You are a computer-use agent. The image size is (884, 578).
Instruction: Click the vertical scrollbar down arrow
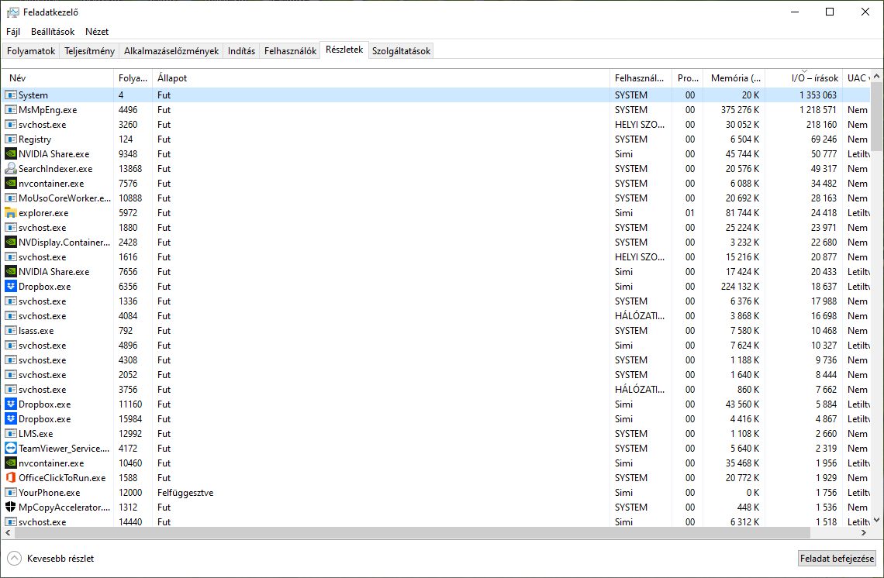(x=877, y=519)
